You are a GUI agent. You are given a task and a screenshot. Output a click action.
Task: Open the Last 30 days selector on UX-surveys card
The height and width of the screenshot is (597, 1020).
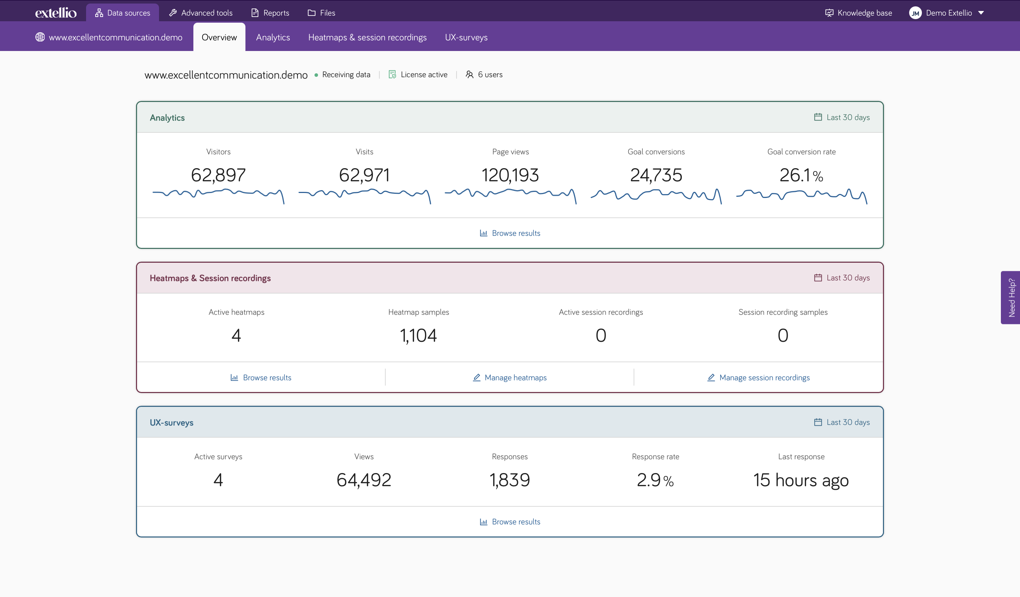point(842,422)
